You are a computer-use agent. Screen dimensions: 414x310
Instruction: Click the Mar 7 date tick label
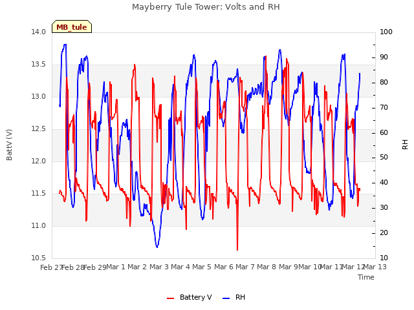(x=245, y=267)
